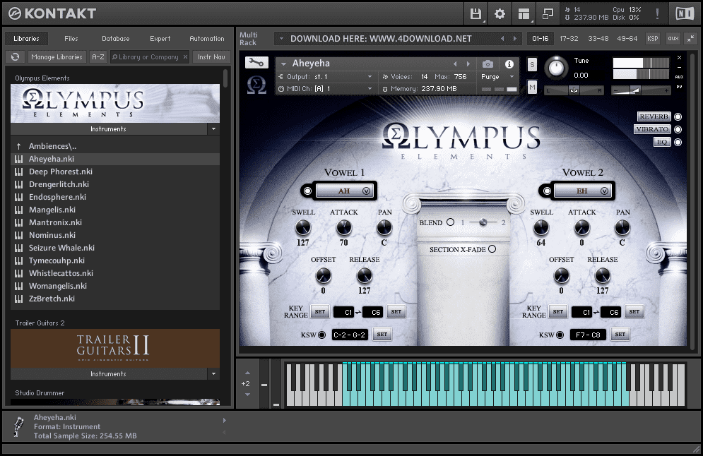Adjust the Tune knob

pos(556,68)
